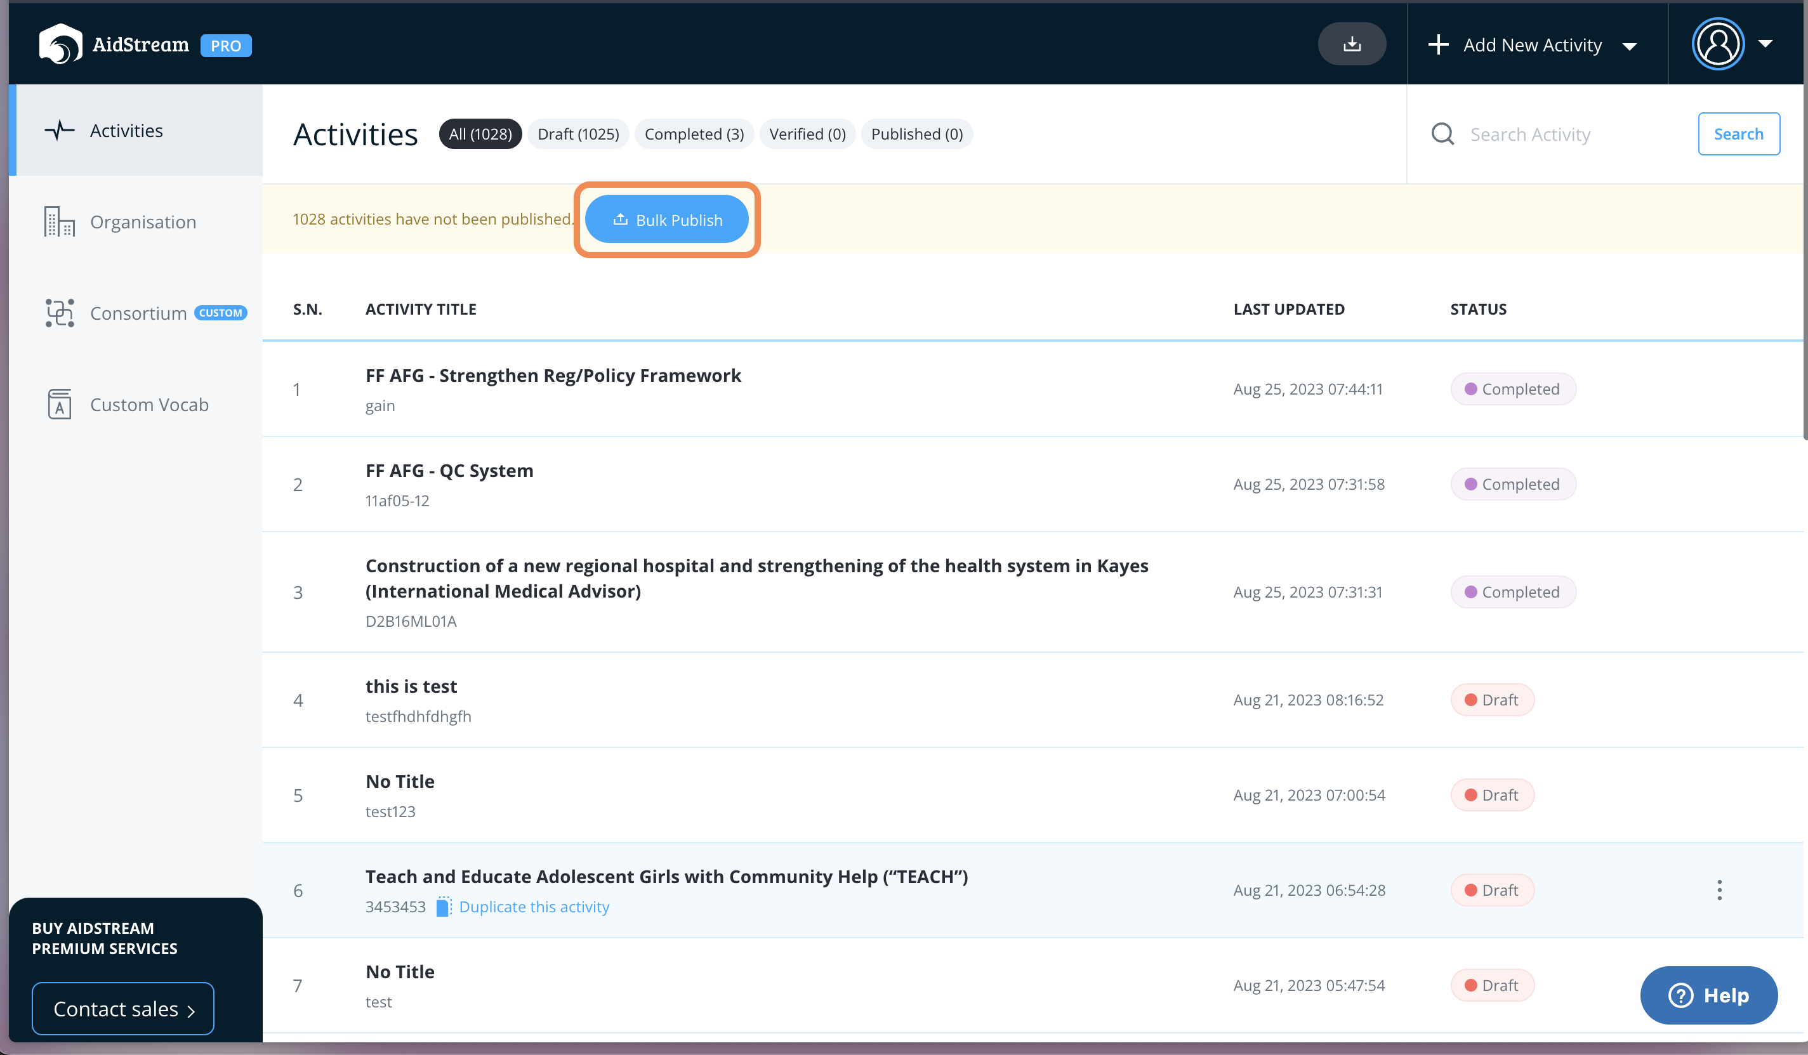Click Draft status badge for 'this is test'
Image resolution: width=1808 pixels, height=1055 pixels.
coord(1493,699)
